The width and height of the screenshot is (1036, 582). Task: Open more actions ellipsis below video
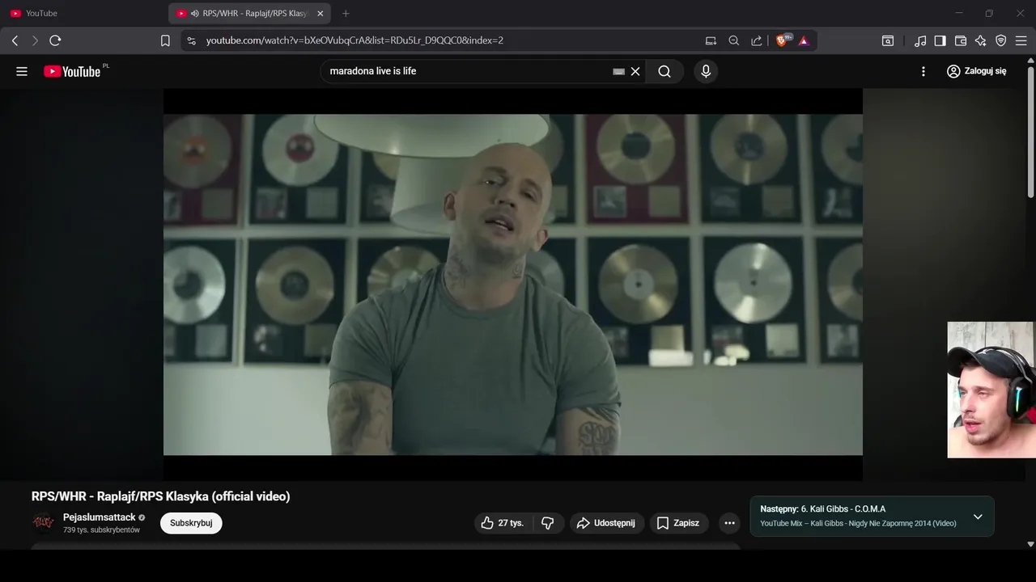(729, 523)
